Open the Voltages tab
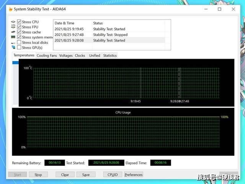The width and height of the screenshot is (245, 184). [66, 56]
